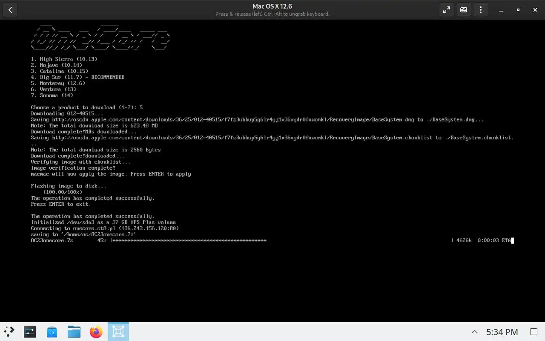The image size is (545, 341).
Task: Click '7. Sonoma (14)' list line
Action: (52, 95)
